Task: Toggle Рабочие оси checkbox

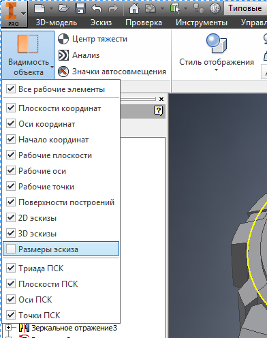Action: 11,170
